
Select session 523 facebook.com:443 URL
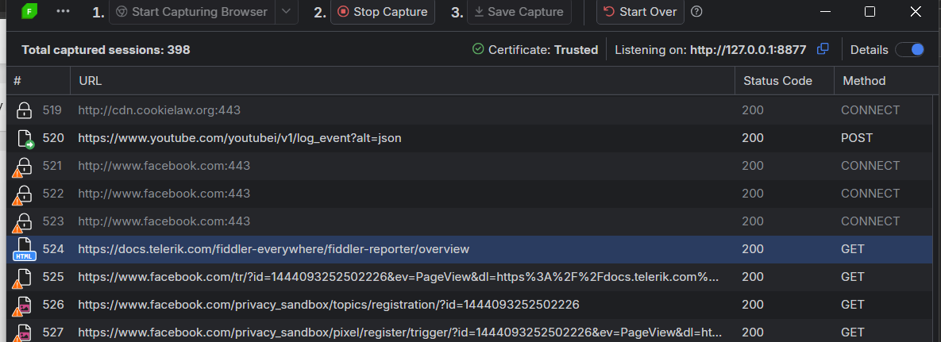(164, 221)
